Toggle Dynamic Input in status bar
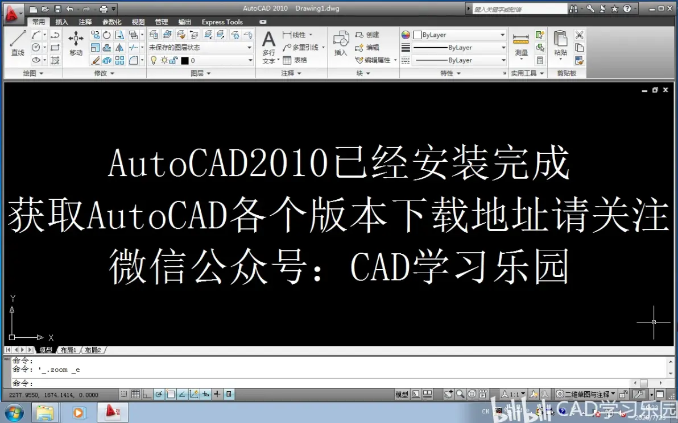 pos(205,394)
